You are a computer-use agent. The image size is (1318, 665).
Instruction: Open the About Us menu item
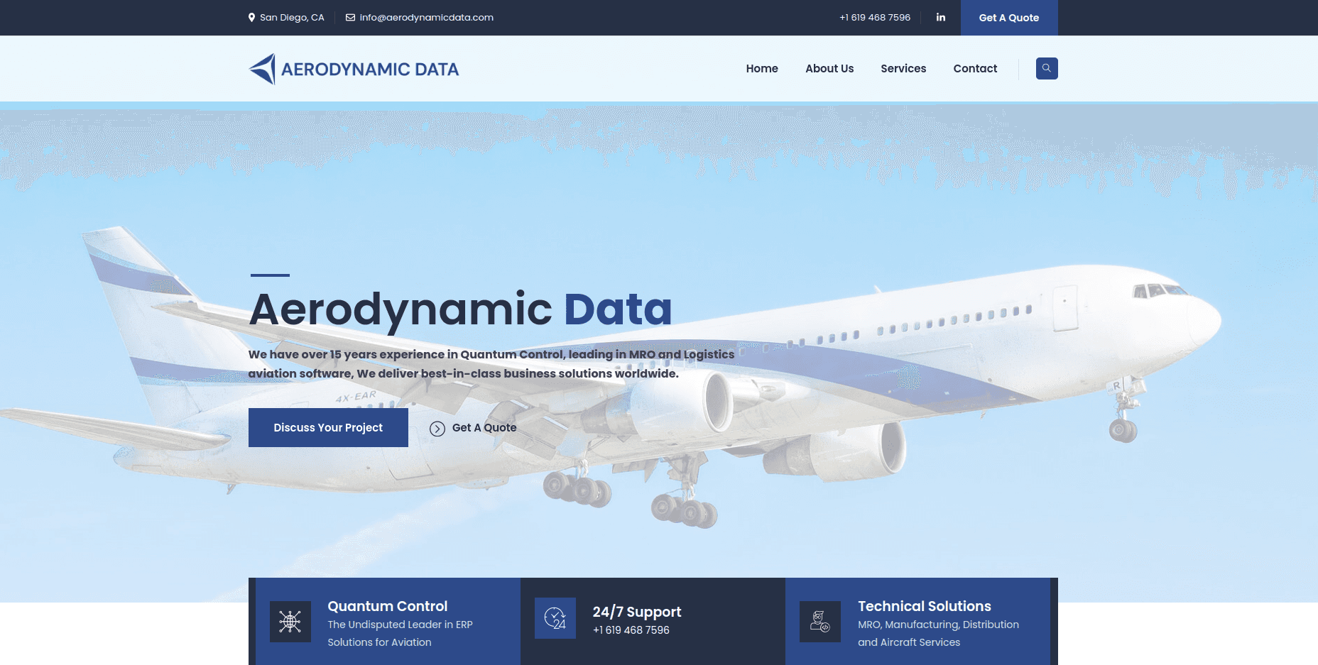click(x=829, y=69)
